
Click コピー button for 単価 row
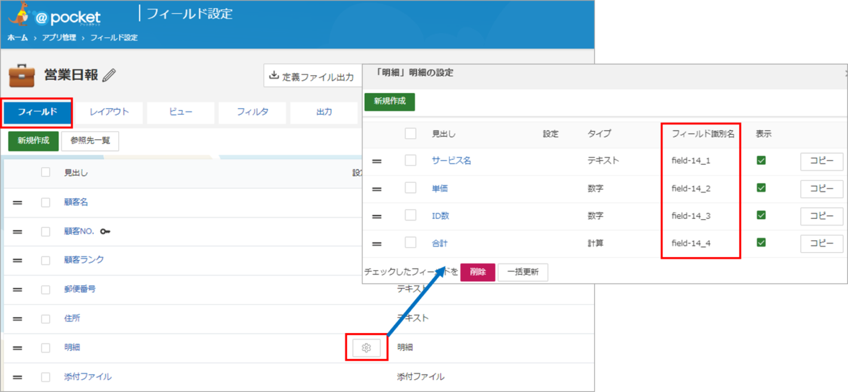click(821, 189)
